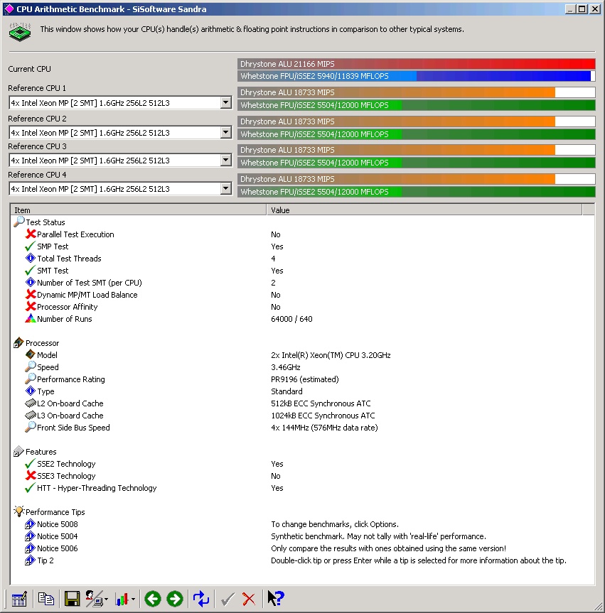Click the memory chip icon beside L2 On-board Cache
This screenshot has height=613, width=605.
pos(30,403)
